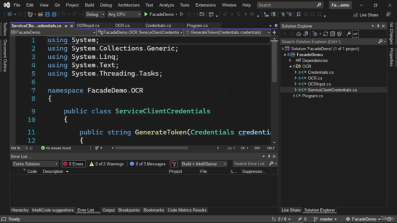The image size is (397, 223).
Task: Toggle the 0 Errors filter button
Action: pyautogui.click(x=74, y=164)
